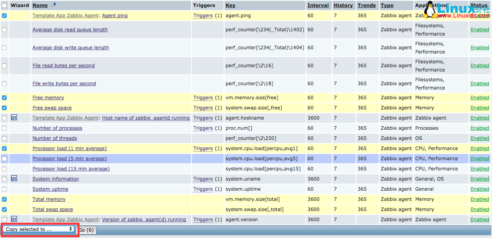
Task: Sort by the Trends column header
Action: pos(366,5)
